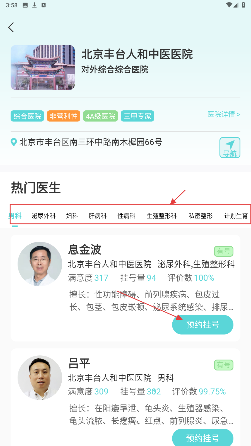Select the 计划生育 tab
The width and height of the screenshot is (251, 446).
pyautogui.click(x=236, y=216)
